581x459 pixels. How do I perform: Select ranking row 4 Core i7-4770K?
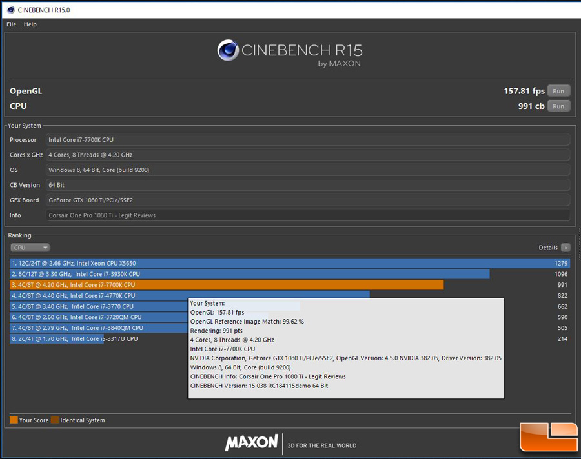(x=290, y=295)
